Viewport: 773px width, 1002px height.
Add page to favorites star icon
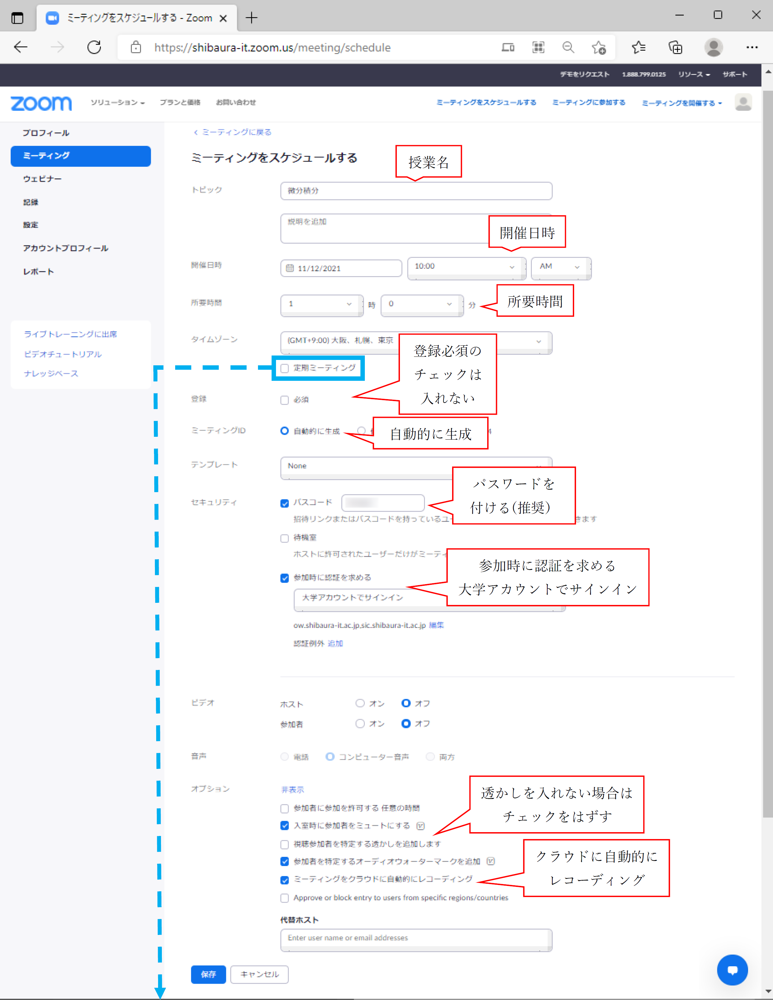coord(598,47)
